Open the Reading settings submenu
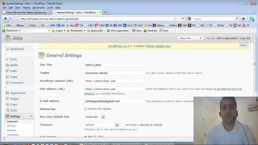The image size is (258, 145). pos(12,130)
